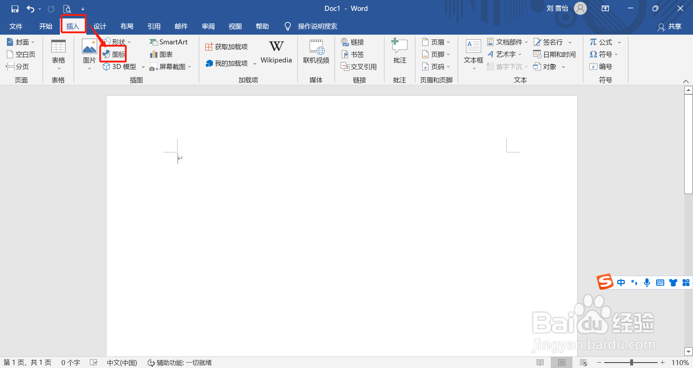This screenshot has height=368, width=693.
Task: Insert a 公式 equation
Action: pos(601,42)
